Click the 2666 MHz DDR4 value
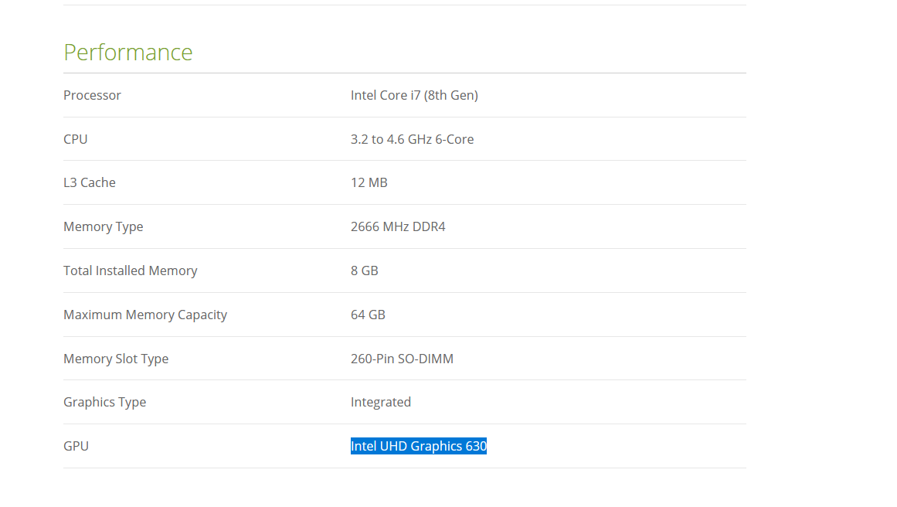Viewport: 897px width, 507px height. point(398,226)
